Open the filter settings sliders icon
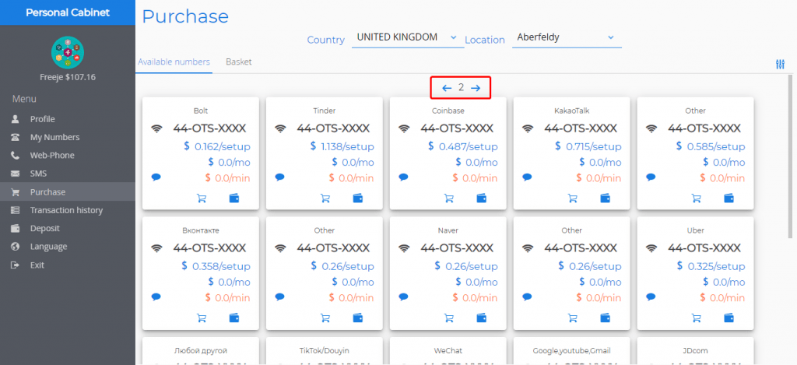Viewport: 797px width, 365px height. click(780, 64)
